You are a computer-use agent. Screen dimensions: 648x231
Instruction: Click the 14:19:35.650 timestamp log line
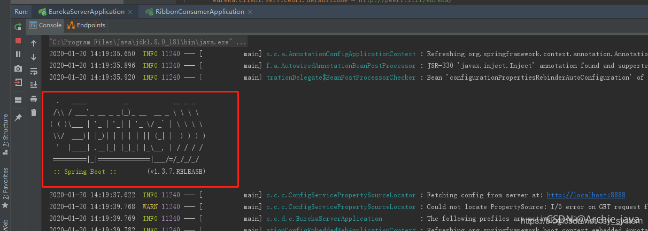(348, 54)
